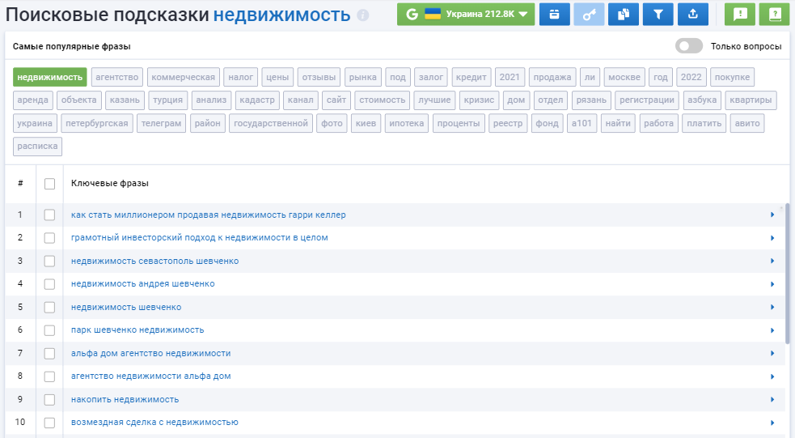
Task: Select the коммерческая phrase tag
Action: click(183, 77)
